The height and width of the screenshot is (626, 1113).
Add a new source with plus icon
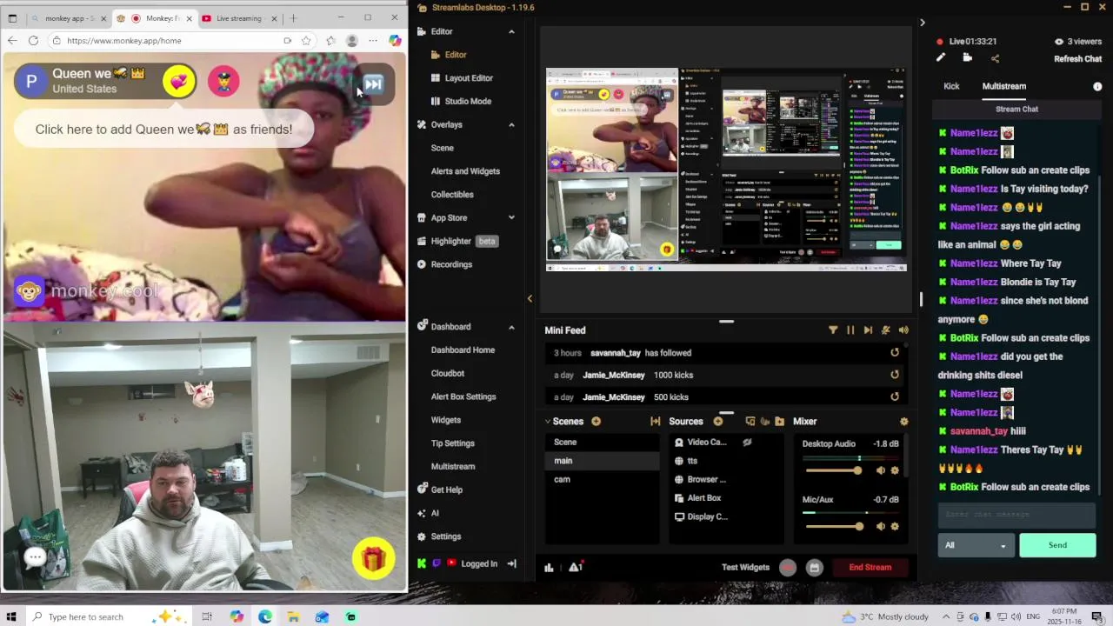click(718, 422)
